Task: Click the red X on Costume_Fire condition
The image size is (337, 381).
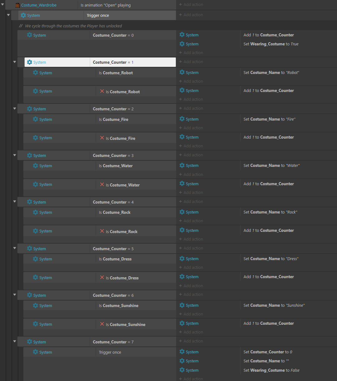Action: (102, 138)
